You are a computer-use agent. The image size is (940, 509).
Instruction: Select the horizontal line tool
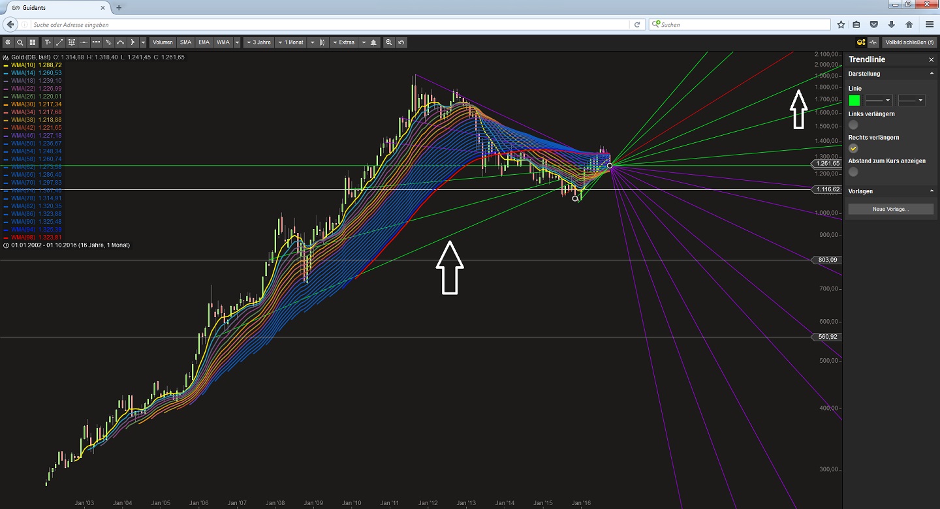point(84,42)
